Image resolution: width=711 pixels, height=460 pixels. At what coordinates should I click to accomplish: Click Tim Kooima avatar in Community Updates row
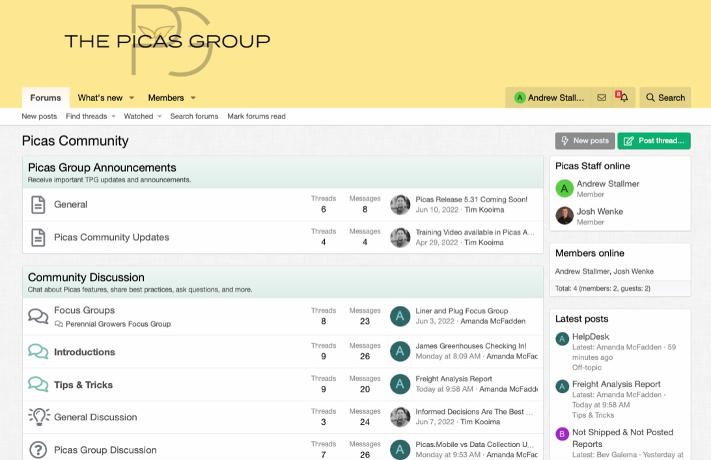coord(400,237)
